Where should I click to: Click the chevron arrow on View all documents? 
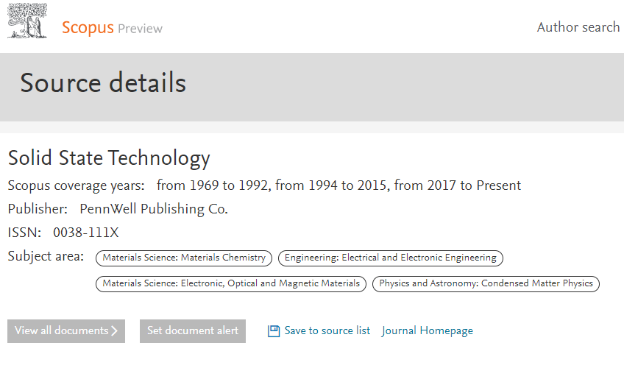point(115,331)
